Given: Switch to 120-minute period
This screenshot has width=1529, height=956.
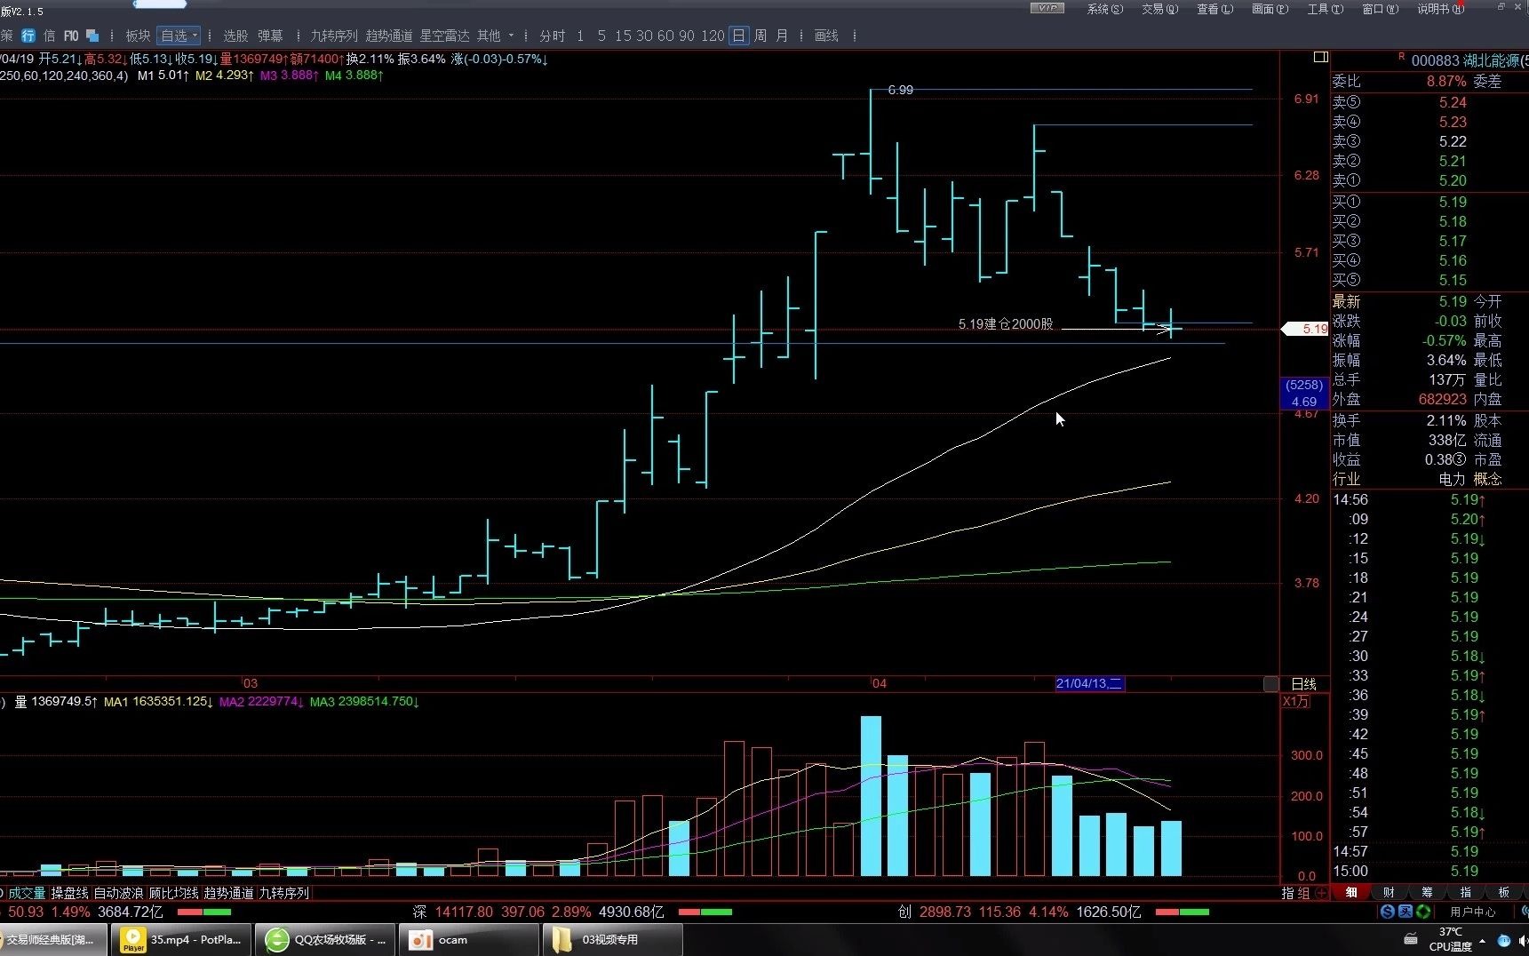Looking at the screenshot, I should [713, 36].
